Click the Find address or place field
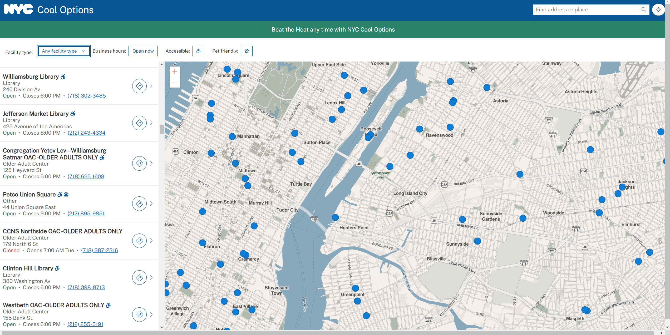670x335 pixels. pyautogui.click(x=586, y=10)
